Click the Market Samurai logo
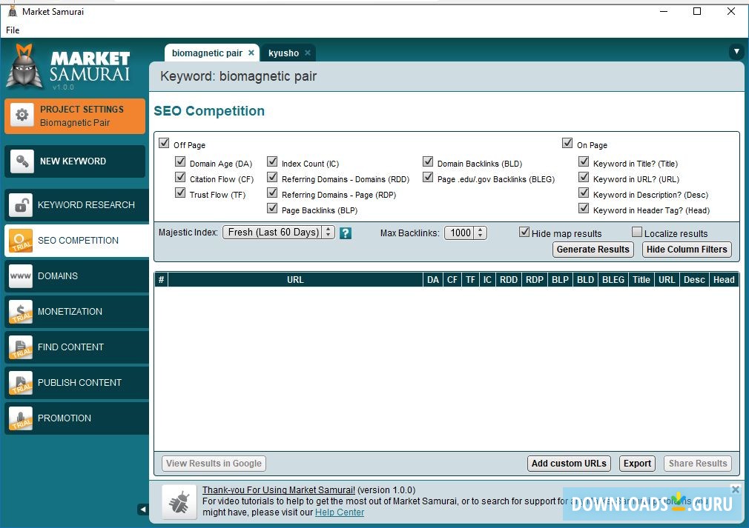749x528 pixels. click(68, 67)
